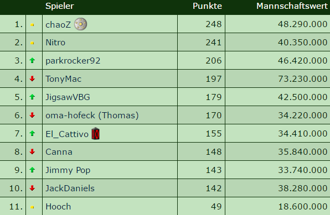Image resolution: width=330 pixels, height=215 pixels.
Task: Click the Spieler column header
Action: pyautogui.click(x=60, y=6)
